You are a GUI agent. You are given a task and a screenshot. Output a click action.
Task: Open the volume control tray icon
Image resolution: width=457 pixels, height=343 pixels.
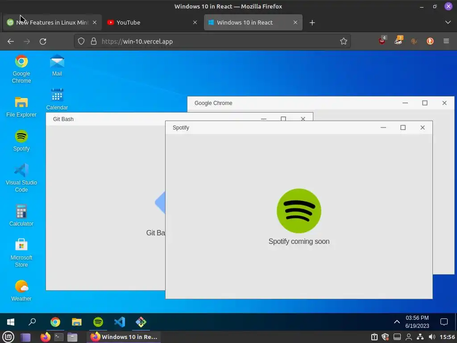tap(432, 337)
